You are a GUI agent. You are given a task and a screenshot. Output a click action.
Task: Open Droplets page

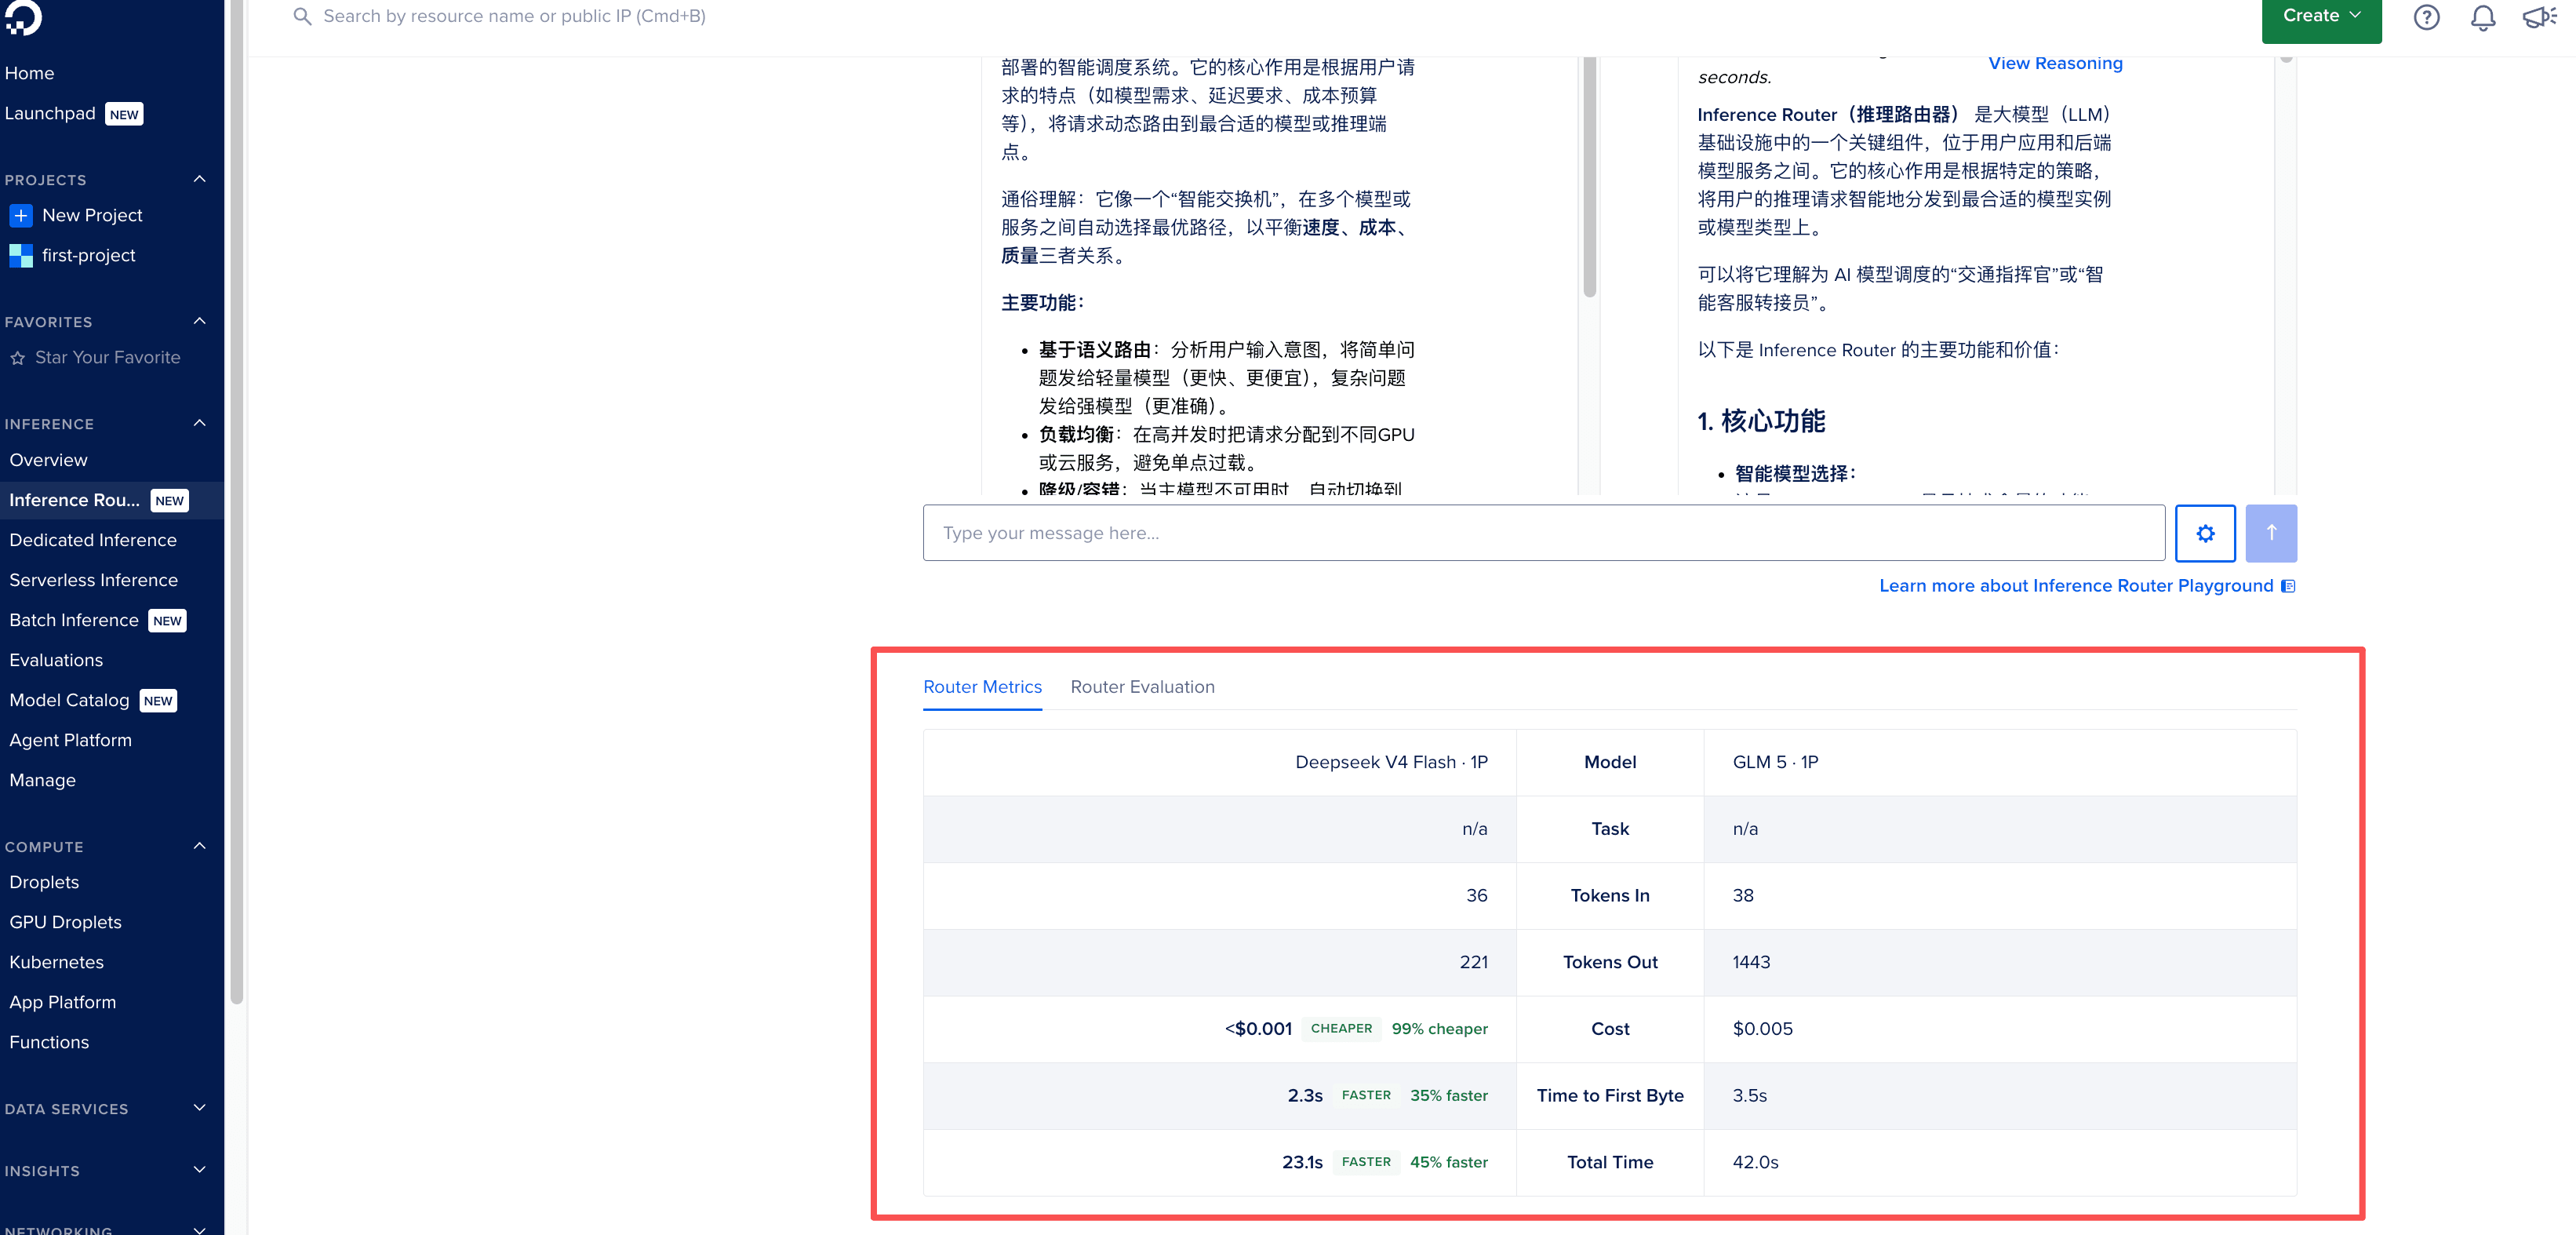[44, 882]
